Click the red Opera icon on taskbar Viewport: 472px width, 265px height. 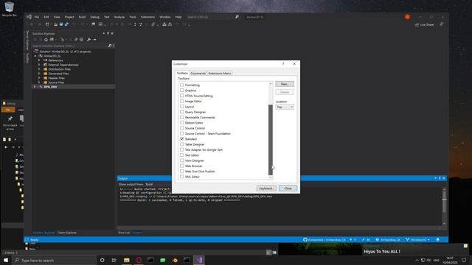click(x=139, y=260)
